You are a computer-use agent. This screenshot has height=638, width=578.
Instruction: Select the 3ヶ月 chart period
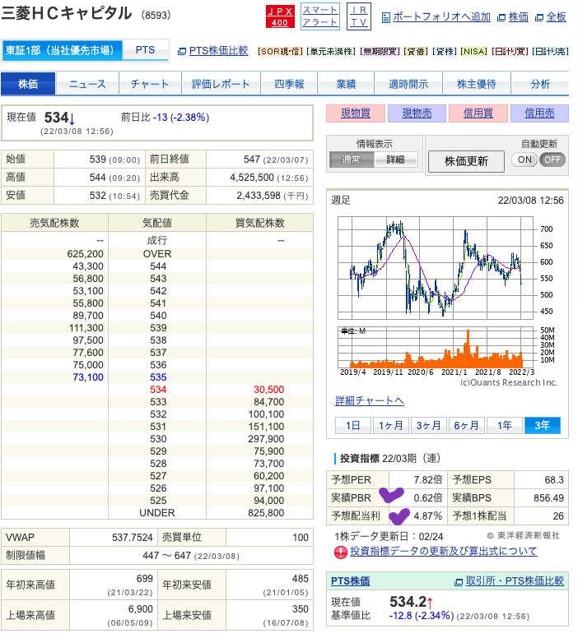click(429, 426)
